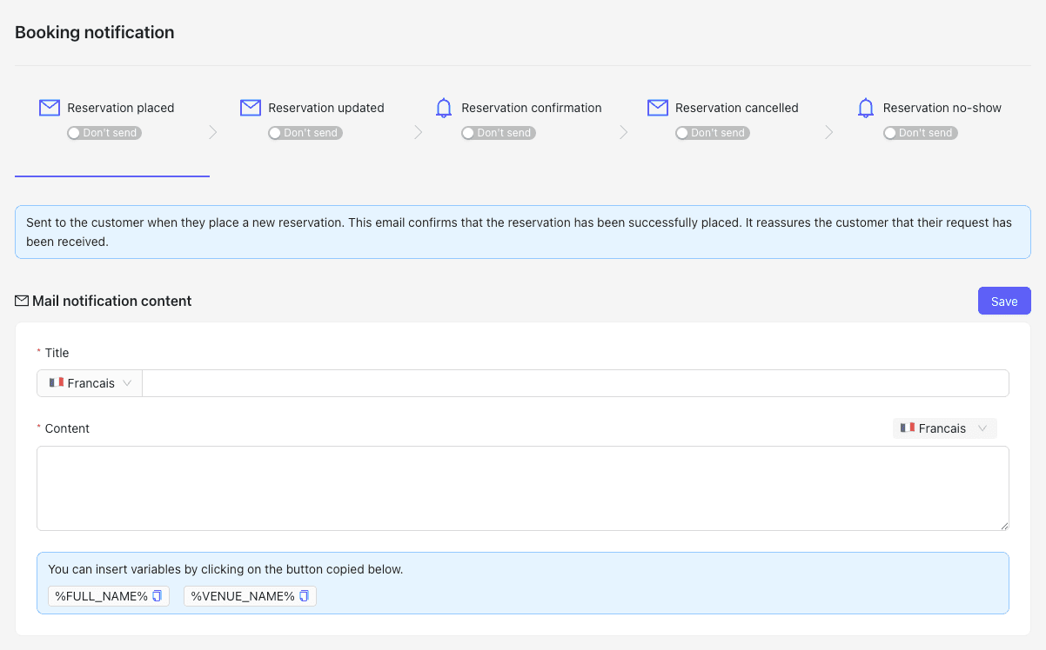Click the French flag in Content language selector
Screen dimensions: 1046x650
tap(908, 428)
